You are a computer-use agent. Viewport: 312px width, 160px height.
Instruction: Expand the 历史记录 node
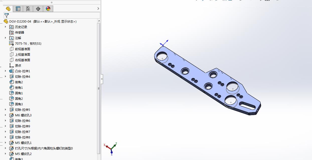6,27
